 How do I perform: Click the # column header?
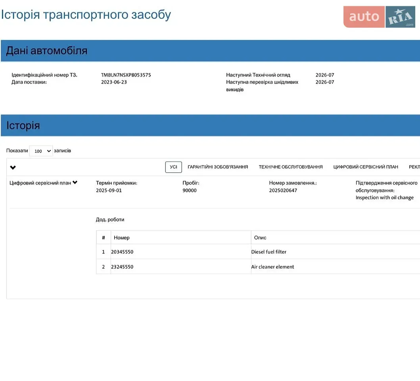pyautogui.click(x=104, y=238)
